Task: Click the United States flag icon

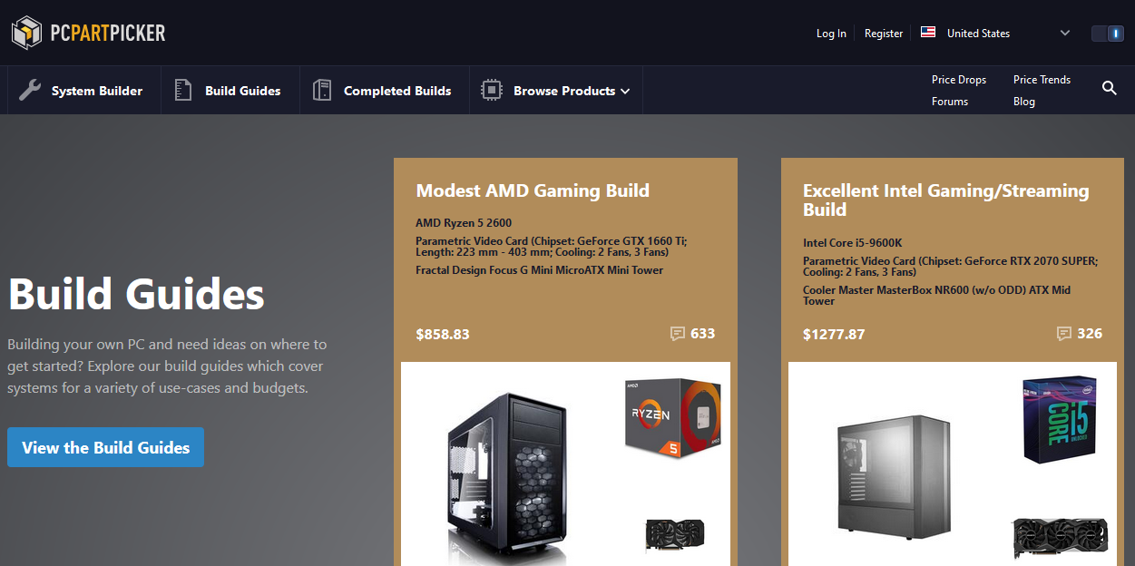Action: (x=927, y=32)
